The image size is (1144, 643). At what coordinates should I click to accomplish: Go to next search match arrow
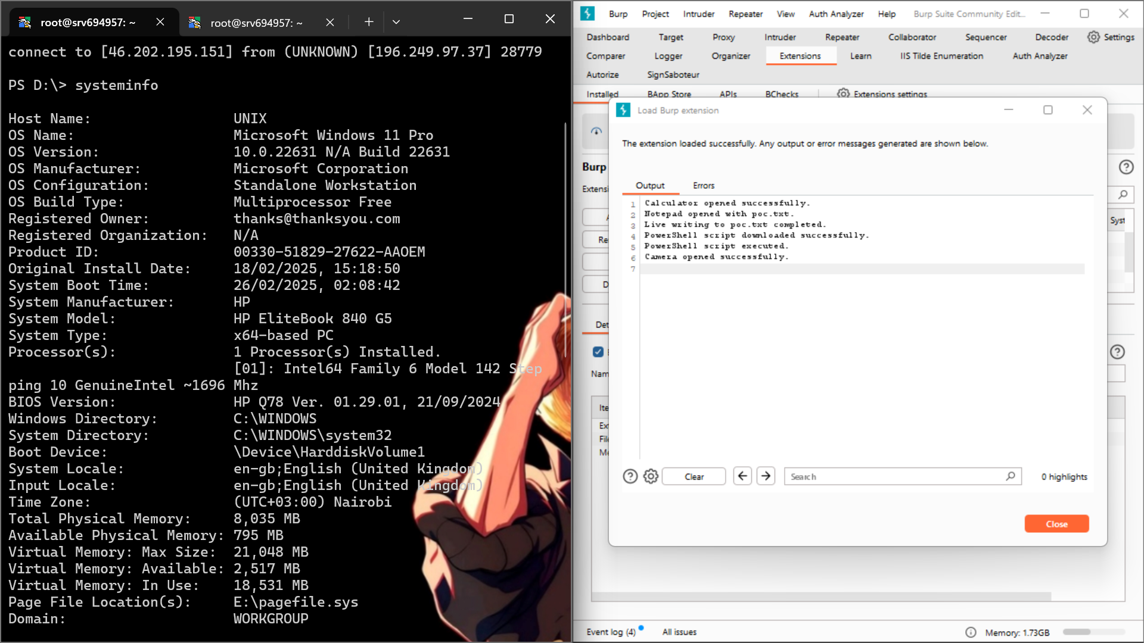(x=766, y=476)
